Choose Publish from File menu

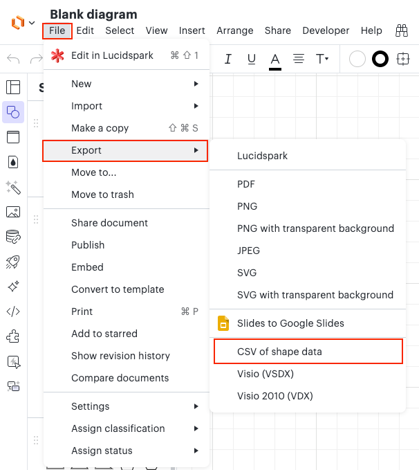pos(126,246)
